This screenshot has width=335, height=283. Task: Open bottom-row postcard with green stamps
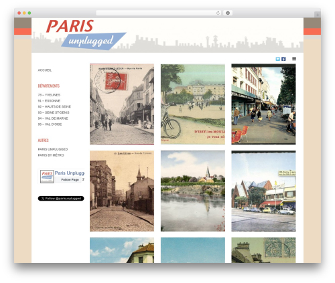click(263, 250)
